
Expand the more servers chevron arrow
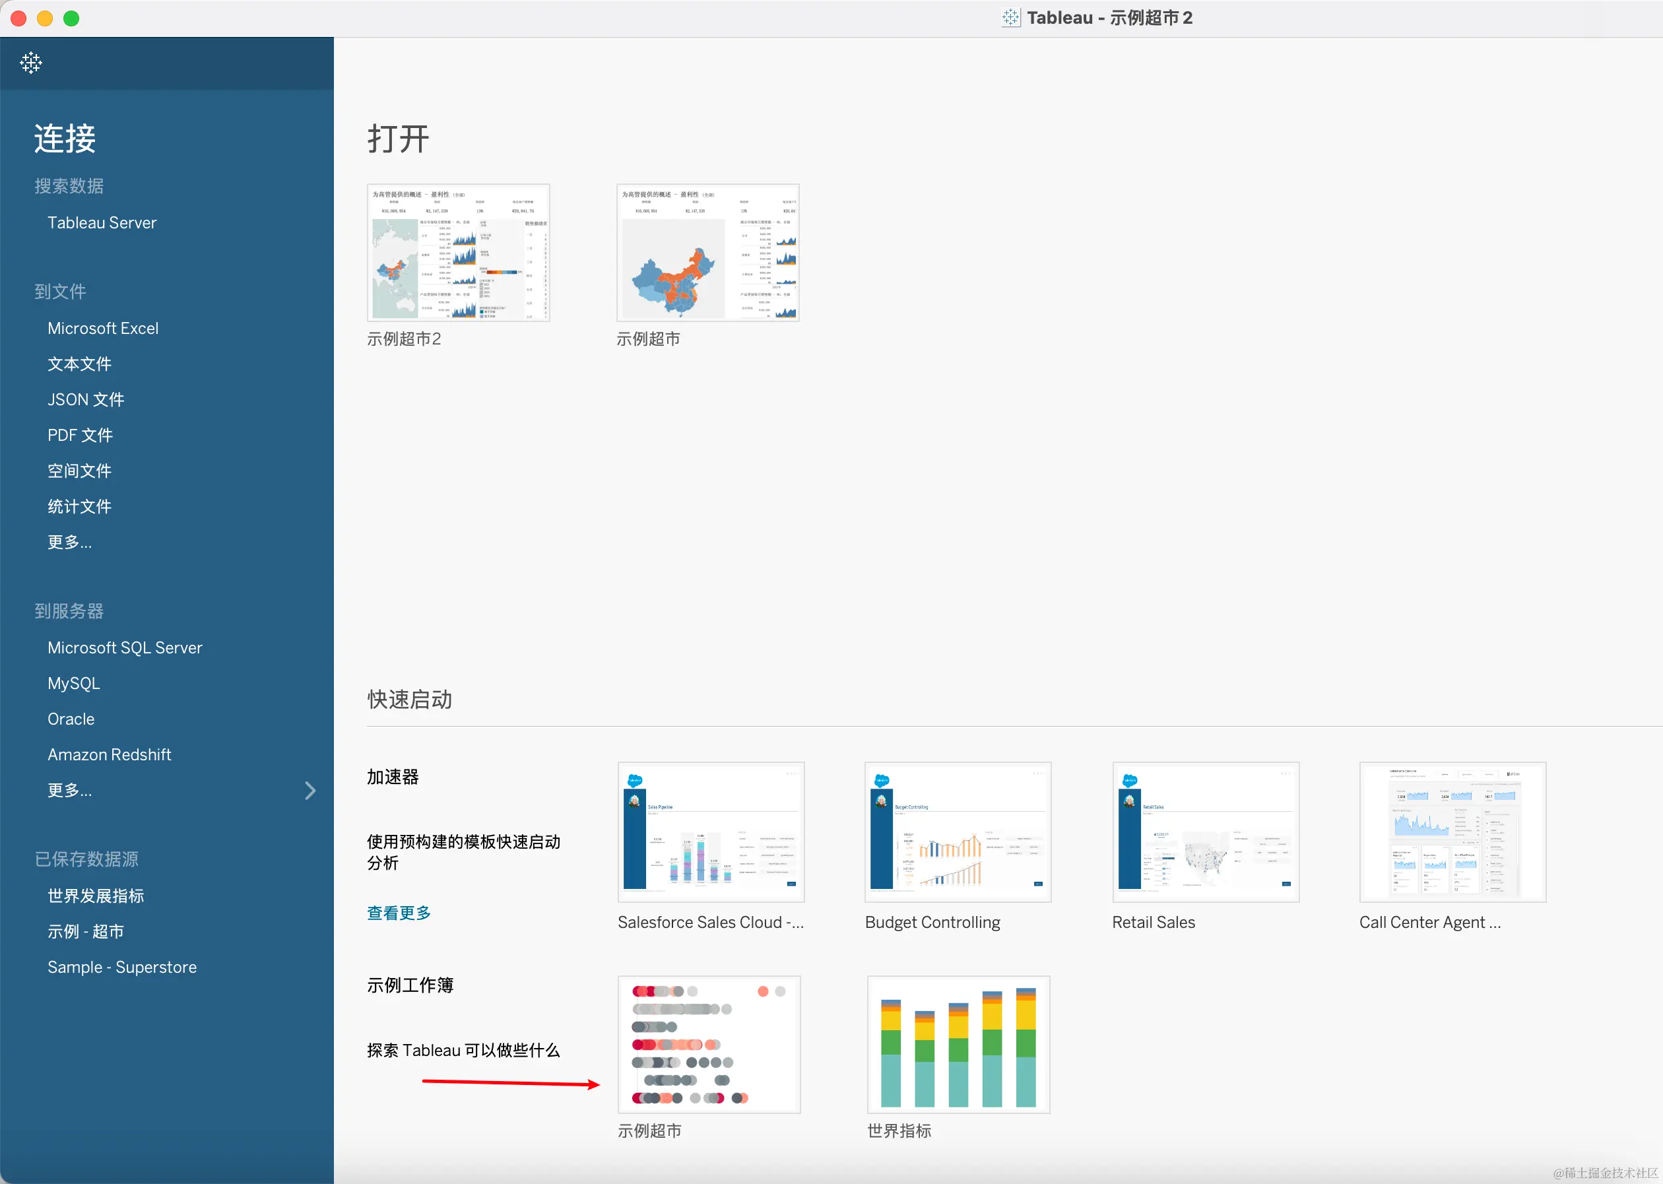[310, 790]
